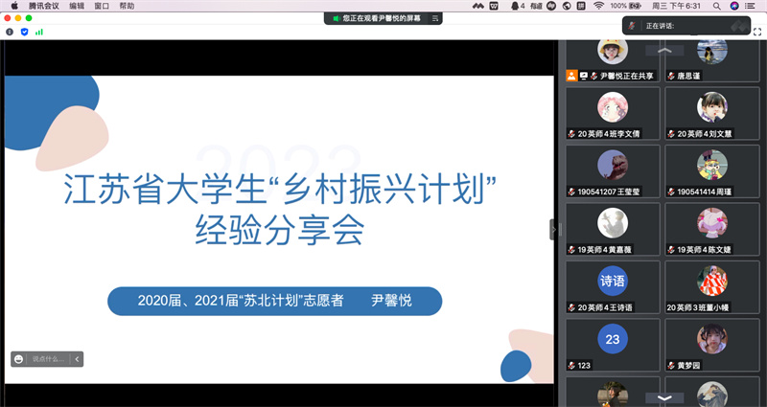Open the 腾讯会议 menu

[43, 6]
